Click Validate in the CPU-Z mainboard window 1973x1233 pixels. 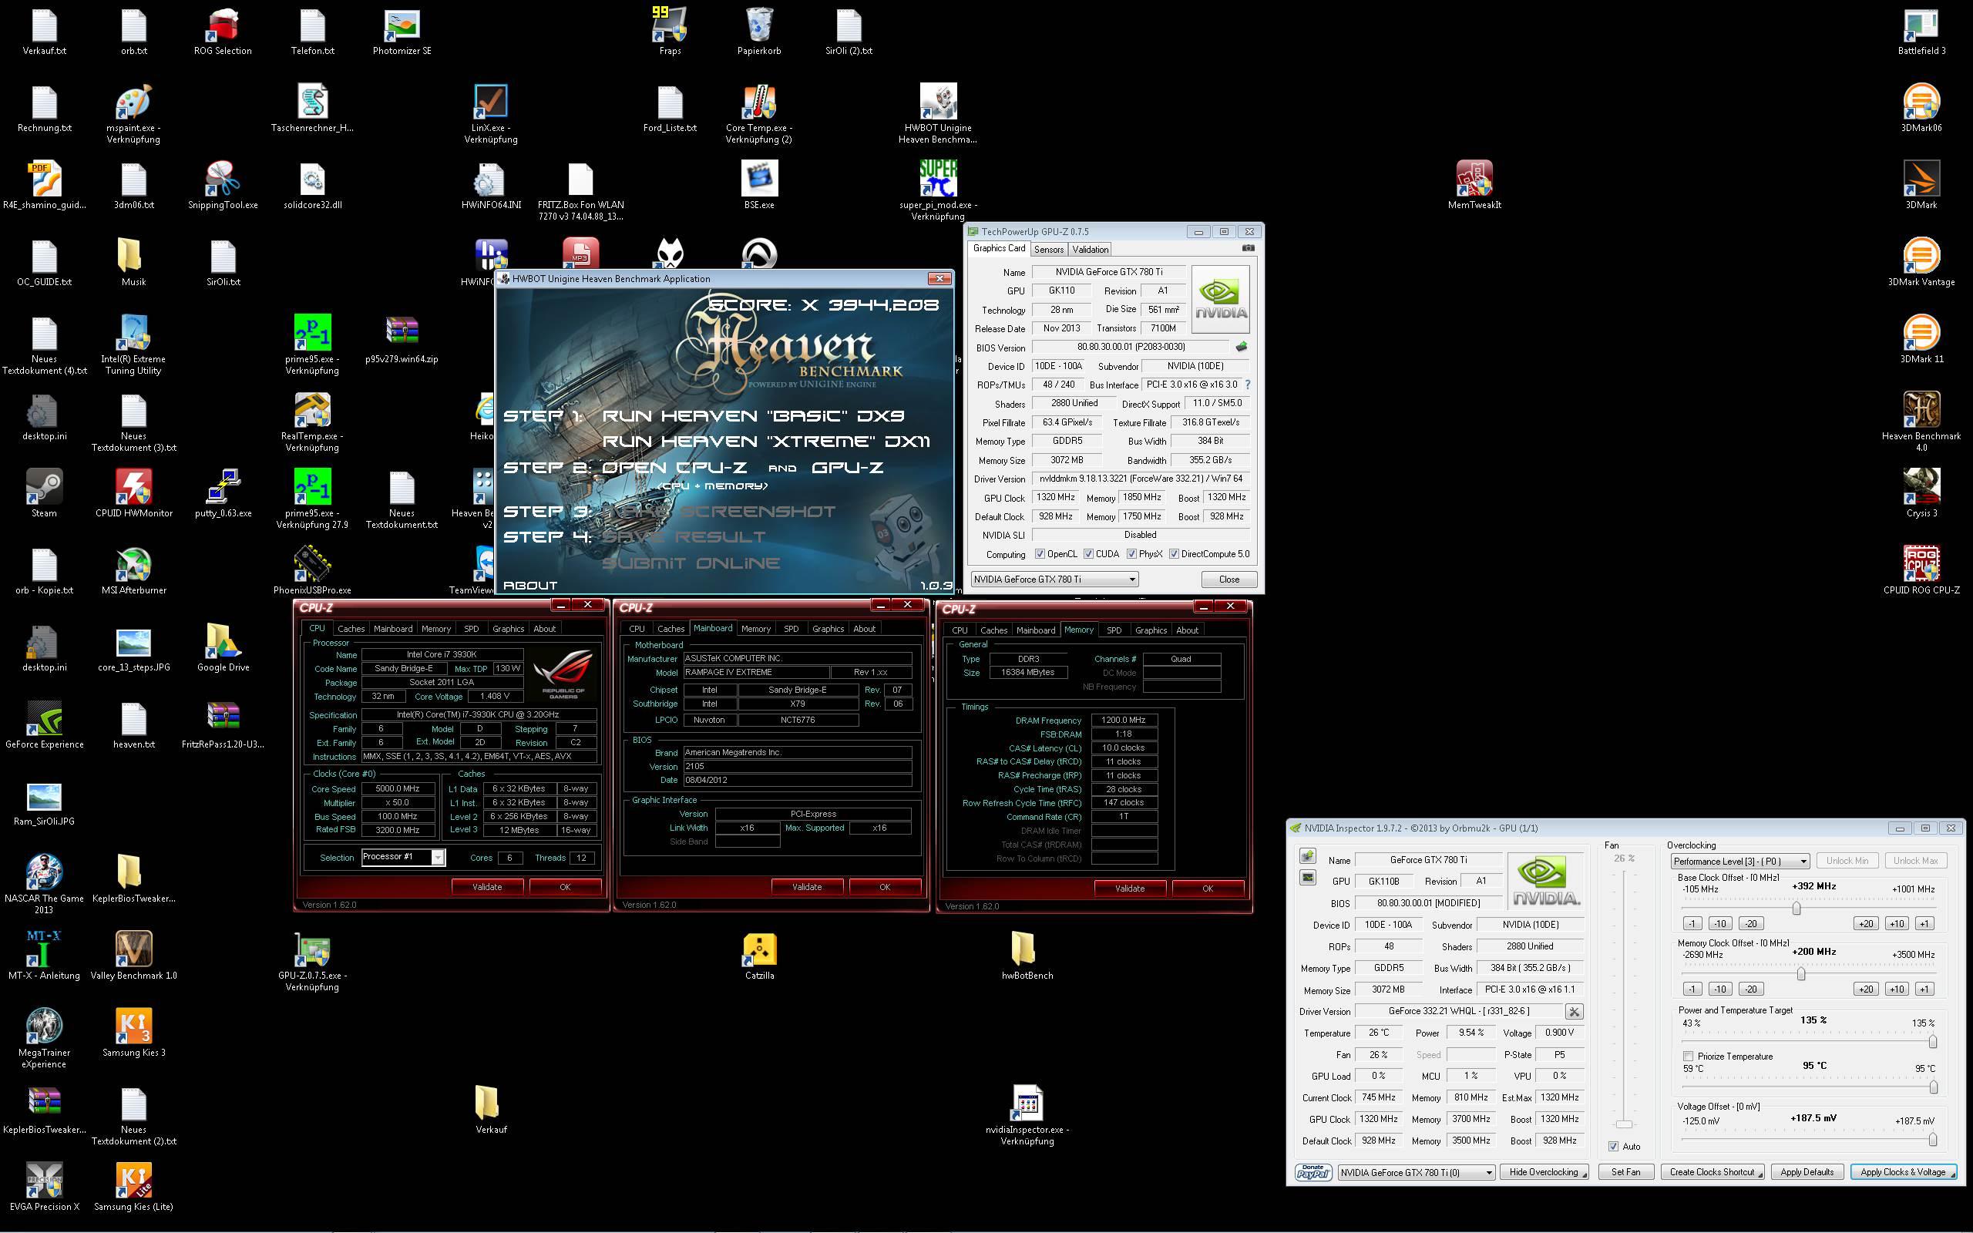pyautogui.click(x=806, y=887)
